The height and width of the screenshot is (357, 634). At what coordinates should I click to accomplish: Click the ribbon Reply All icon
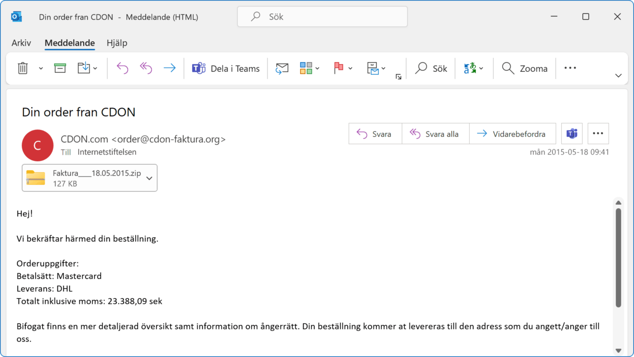click(146, 68)
